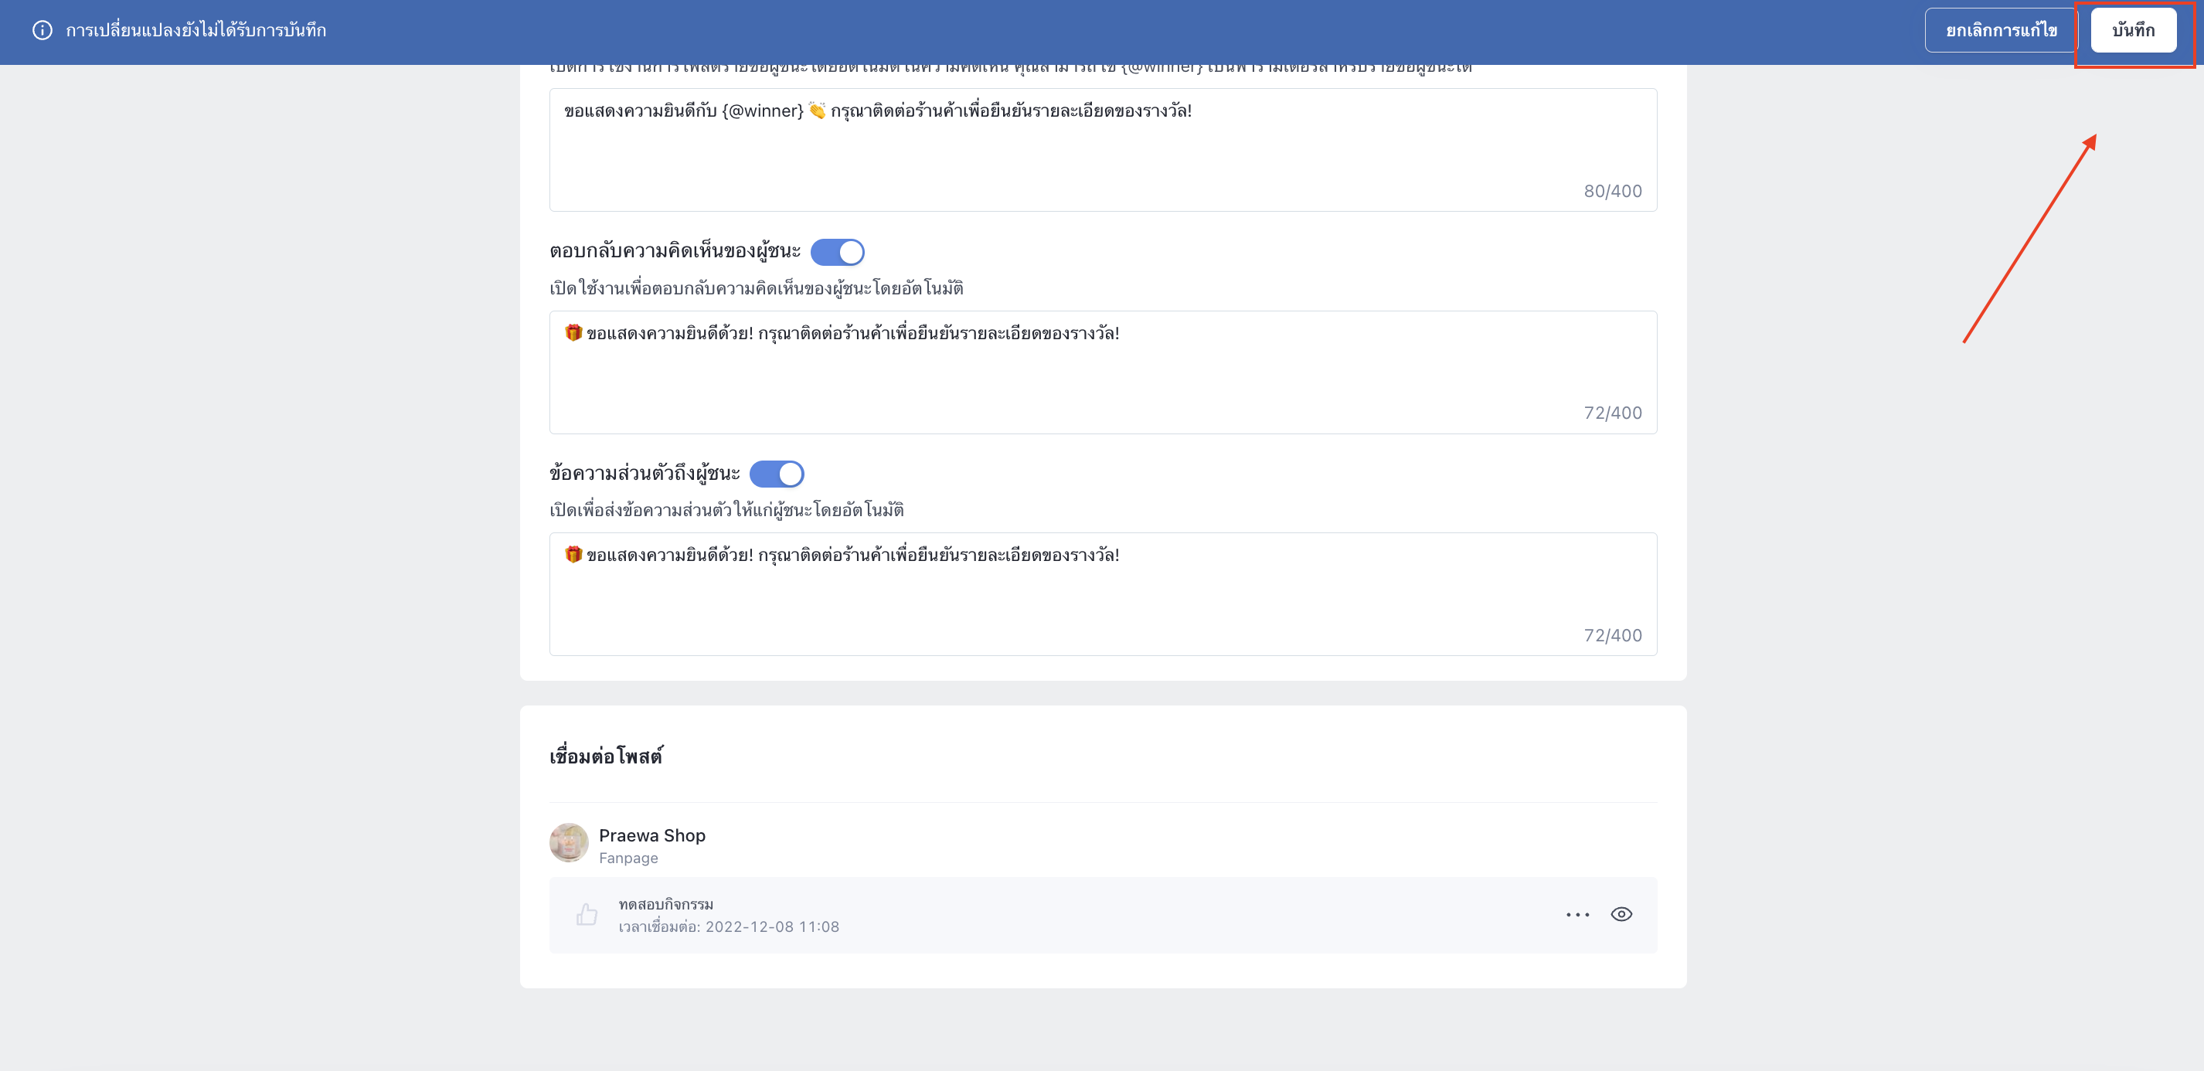Click gift emoji in private message box
Screen dimensions: 2204x1071
(573, 555)
